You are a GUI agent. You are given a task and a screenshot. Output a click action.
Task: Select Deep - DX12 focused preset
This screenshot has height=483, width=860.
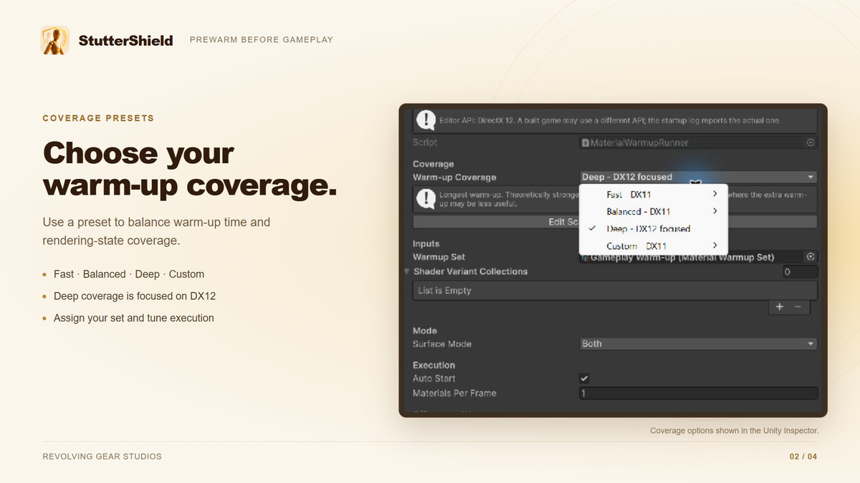click(654, 229)
